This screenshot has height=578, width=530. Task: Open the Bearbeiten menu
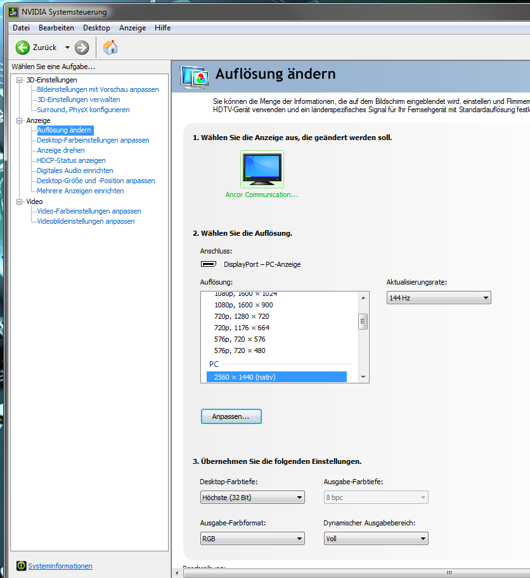[x=56, y=28]
